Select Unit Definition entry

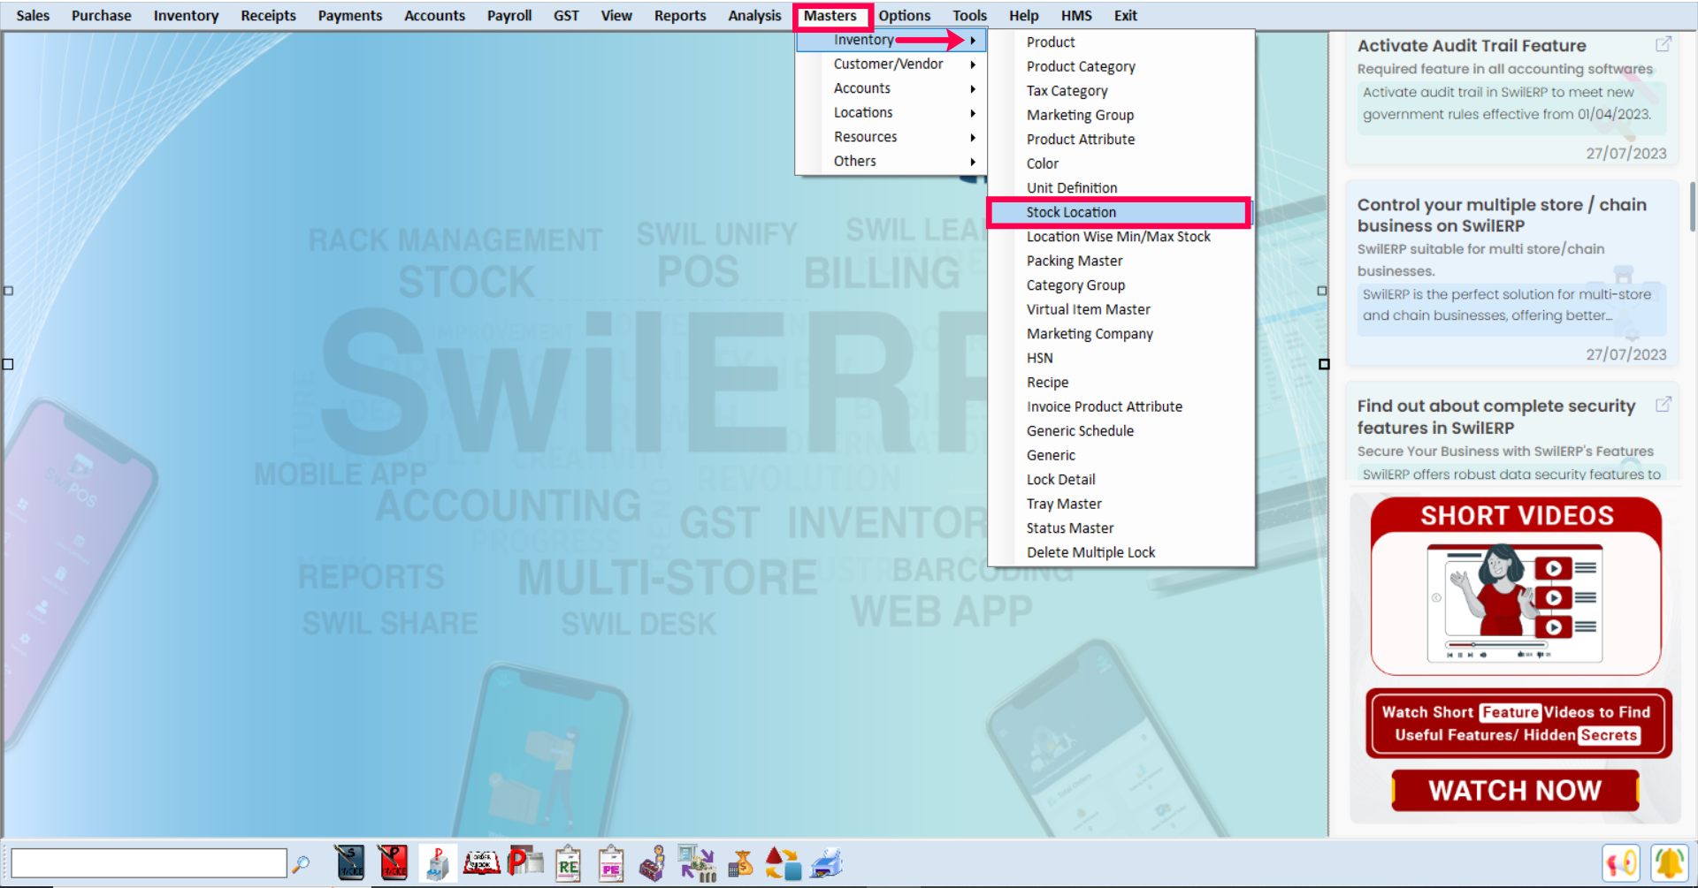1121,188
